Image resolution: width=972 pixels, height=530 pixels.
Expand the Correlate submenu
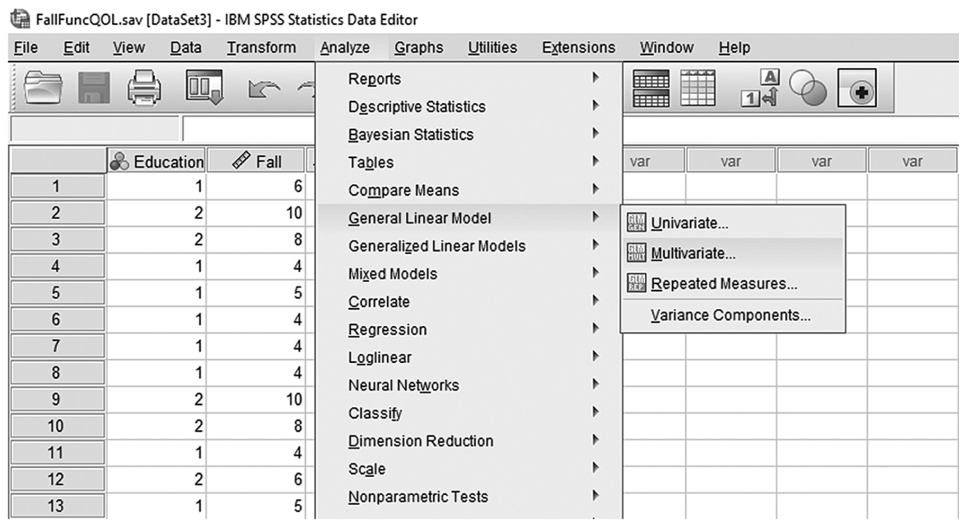point(469,302)
